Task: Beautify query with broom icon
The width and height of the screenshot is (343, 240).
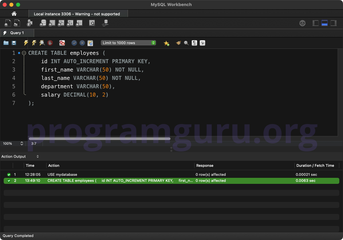Action: [x=179, y=43]
